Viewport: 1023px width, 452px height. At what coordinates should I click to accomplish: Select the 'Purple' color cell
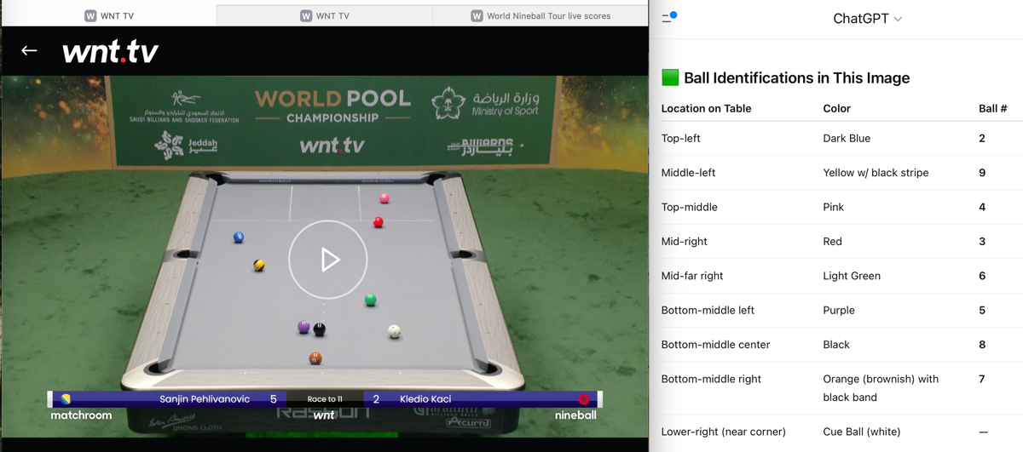click(x=838, y=311)
